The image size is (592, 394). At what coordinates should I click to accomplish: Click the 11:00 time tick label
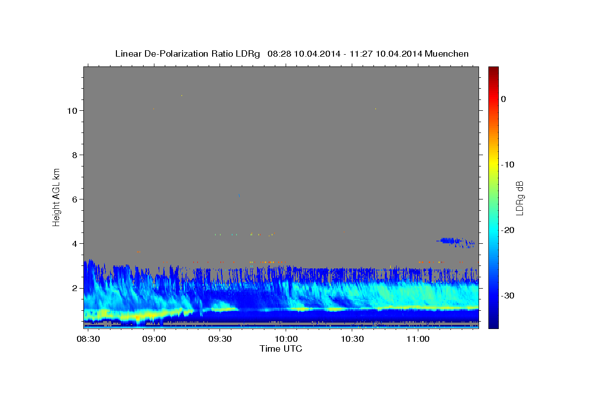417,339
